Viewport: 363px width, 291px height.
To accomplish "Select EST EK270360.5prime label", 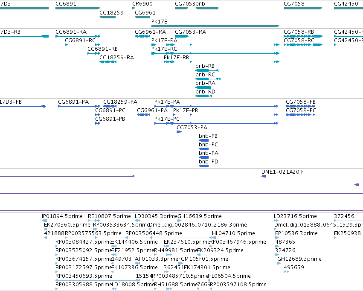I will (x=67, y=225).
